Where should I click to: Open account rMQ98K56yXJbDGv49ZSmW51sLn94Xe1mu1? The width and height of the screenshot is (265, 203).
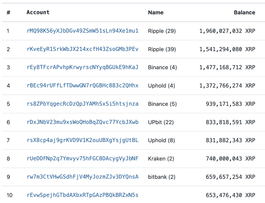tap(83, 31)
